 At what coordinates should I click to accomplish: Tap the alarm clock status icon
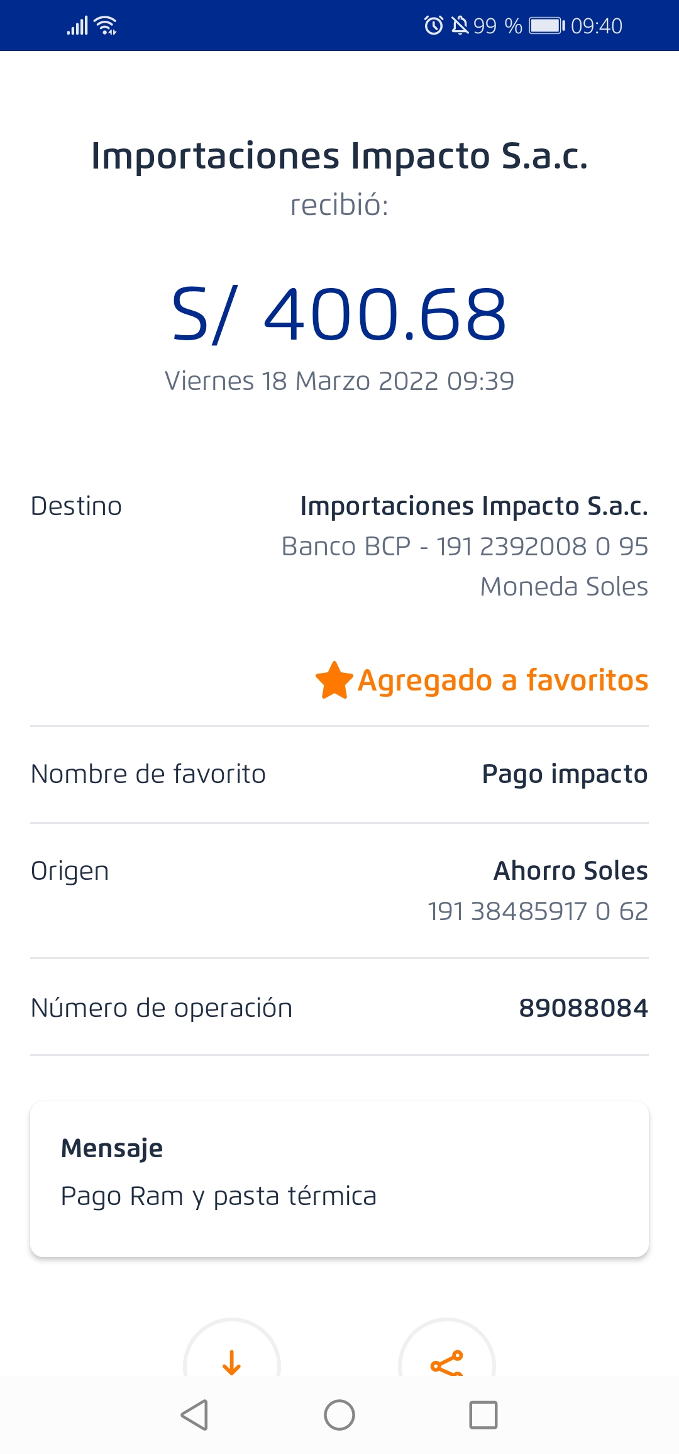click(433, 26)
